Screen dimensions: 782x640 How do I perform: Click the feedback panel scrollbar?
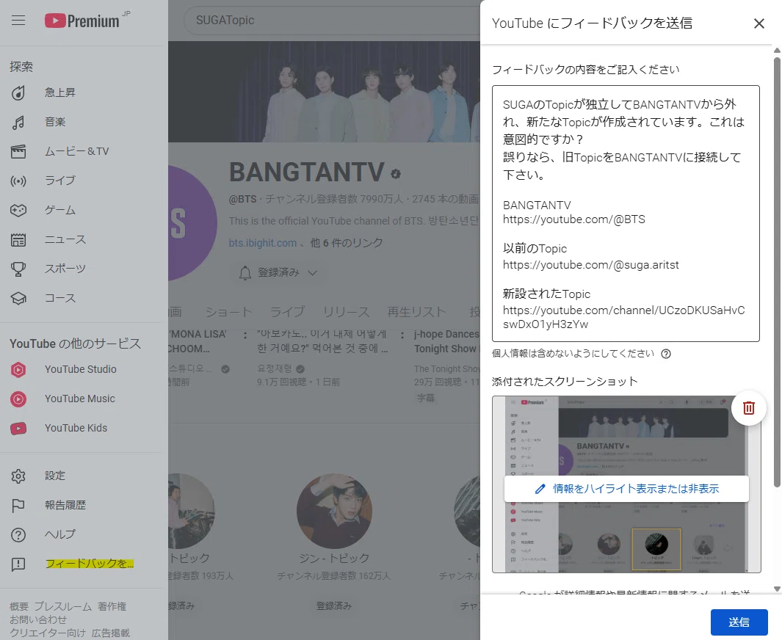click(x=777, y=272)
